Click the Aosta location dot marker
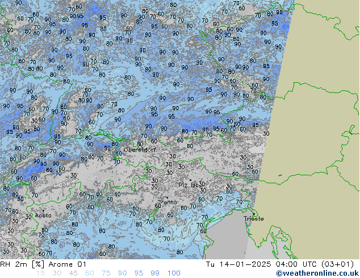This screenshot has height=278, width=360. [x=43, y=210]
